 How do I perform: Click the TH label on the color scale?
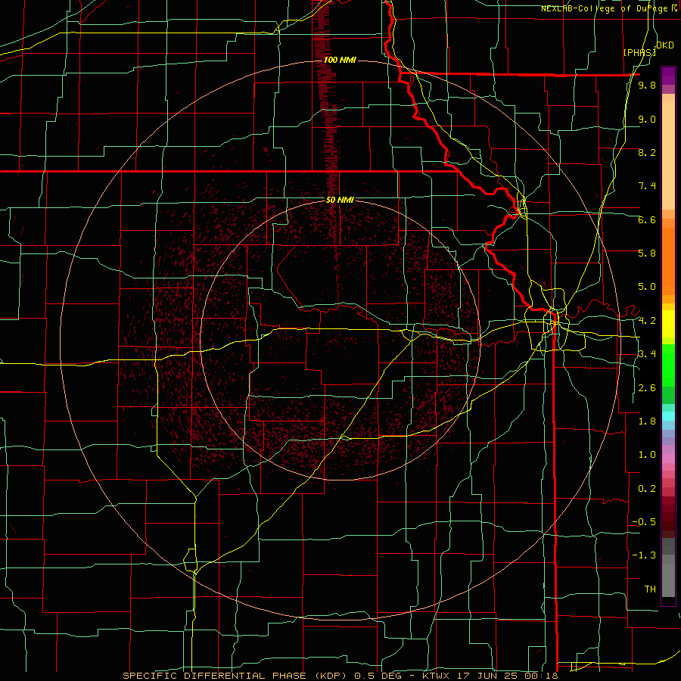tap(650, 589)
